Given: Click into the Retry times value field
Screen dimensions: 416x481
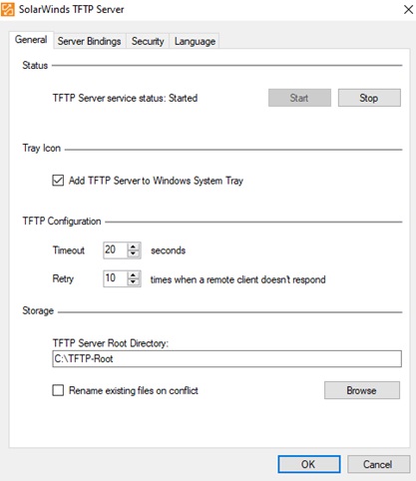Looking at the screenshot, I should click(115, 278).
